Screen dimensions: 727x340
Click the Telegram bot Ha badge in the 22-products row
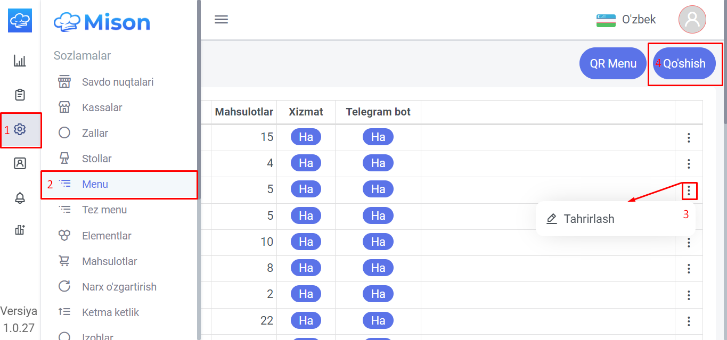[x=378, y=320]
